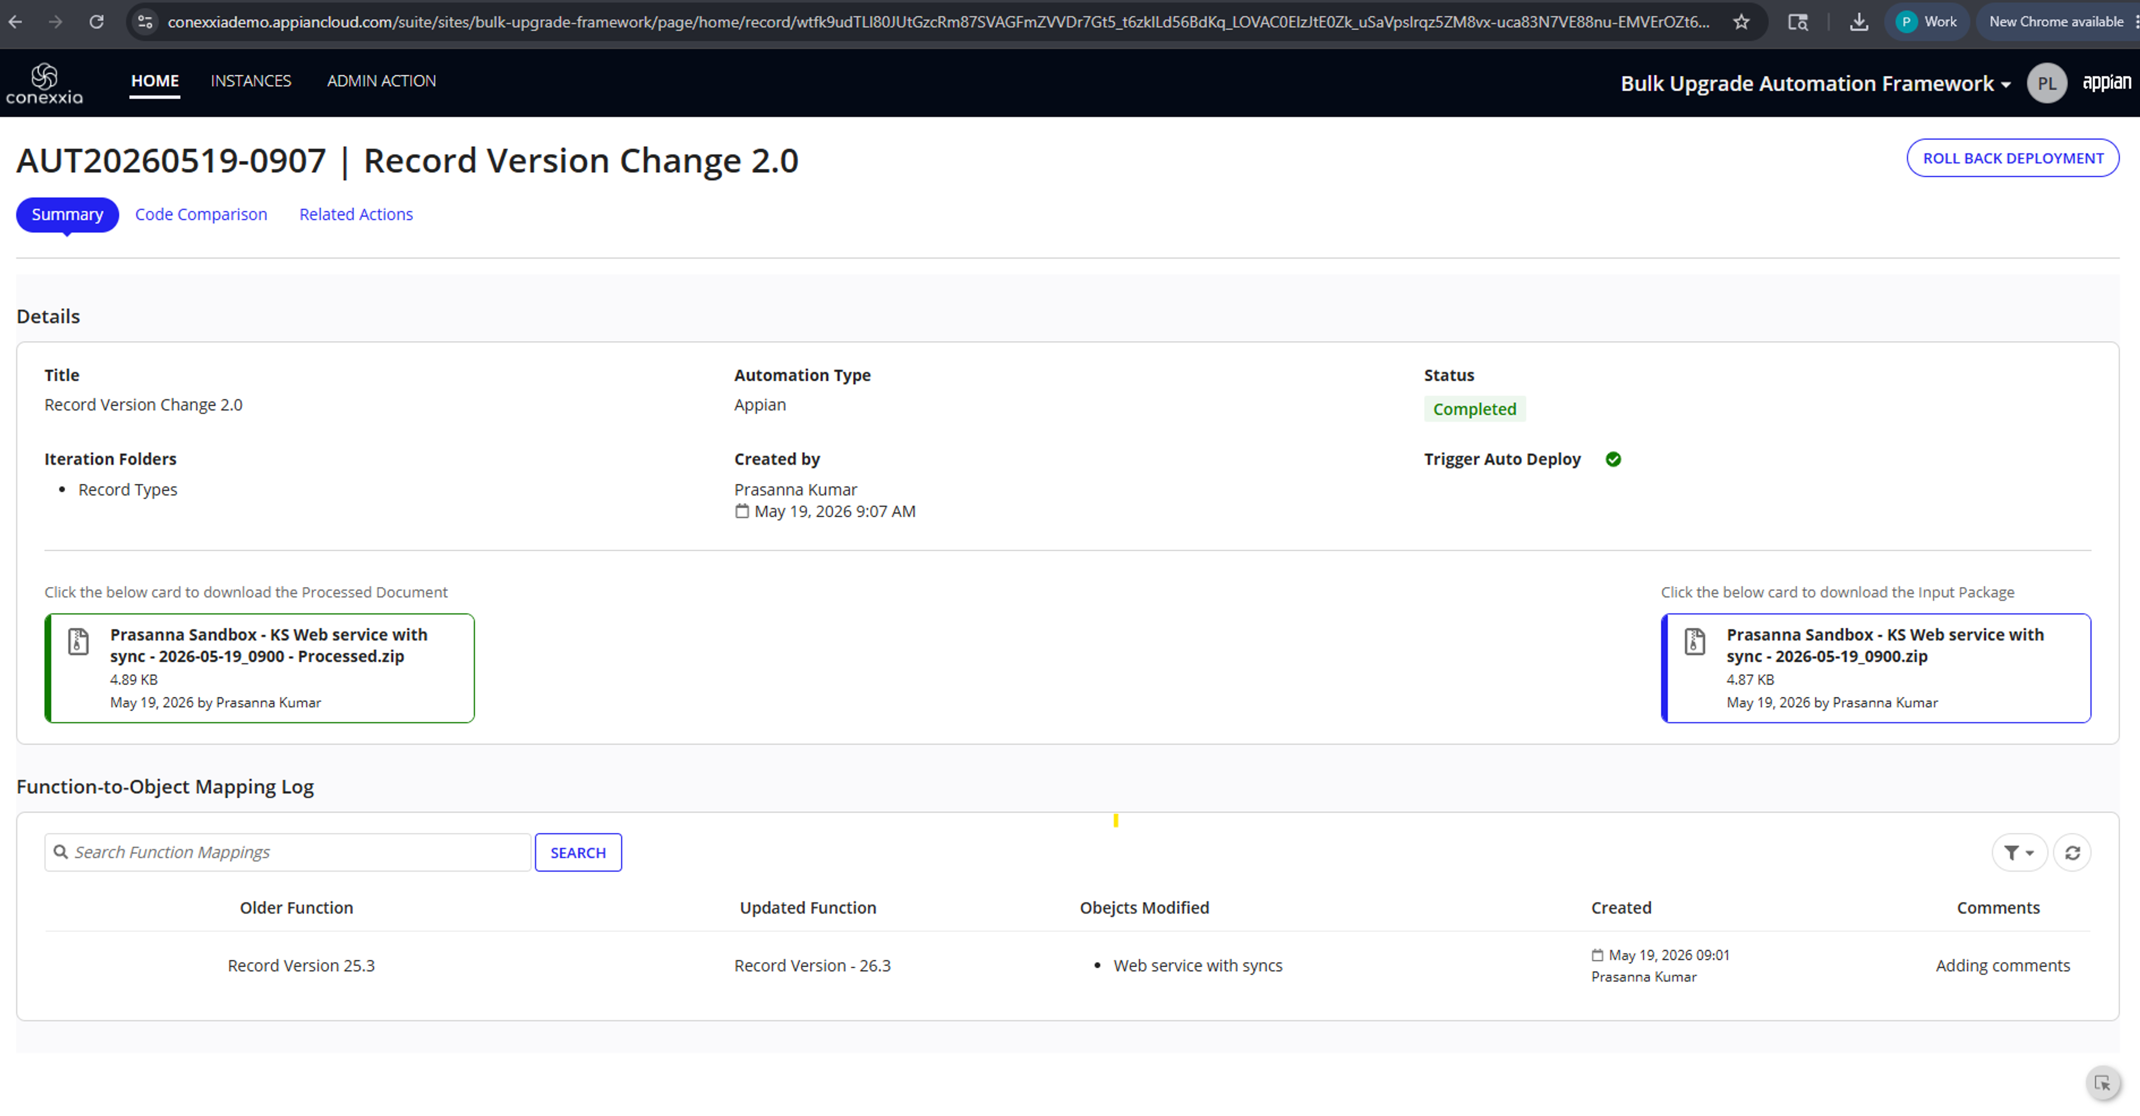Click the Trigger Auto Deploy check icon
This screenshot has height=1116, width=2140.
pos(1612,459)
